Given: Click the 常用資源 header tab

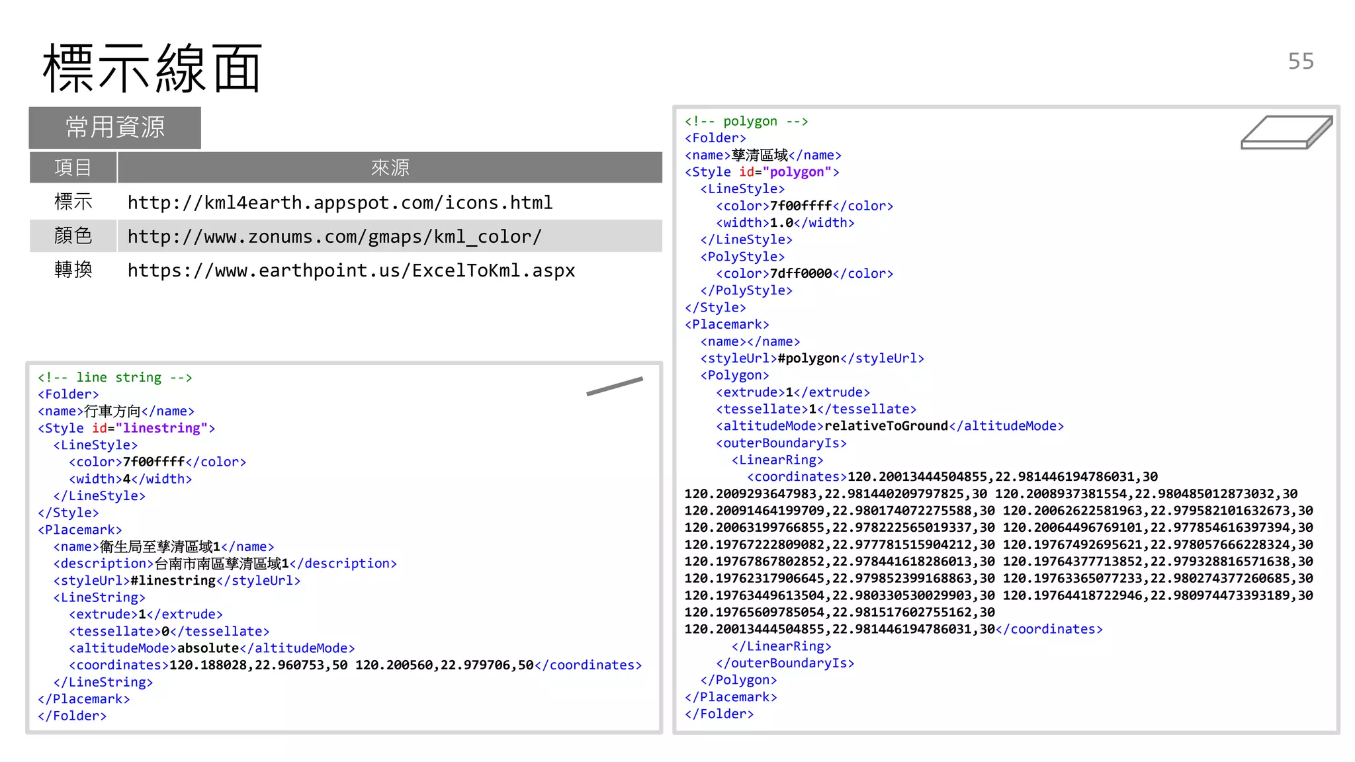Looking at the screenshot, I should coord(115,127).
